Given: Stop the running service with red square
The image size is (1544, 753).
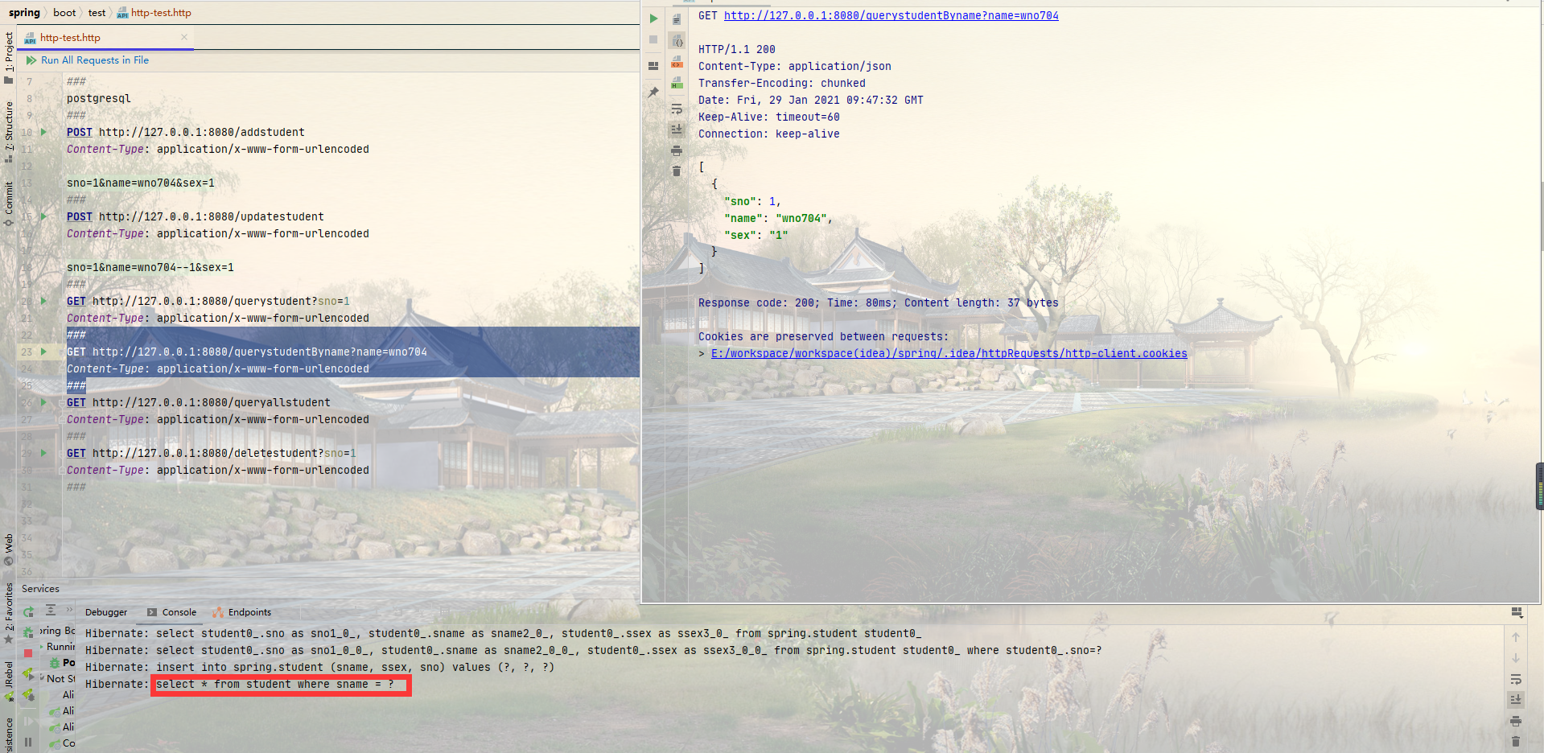Looking at the screenshot, I should (28, 652).
